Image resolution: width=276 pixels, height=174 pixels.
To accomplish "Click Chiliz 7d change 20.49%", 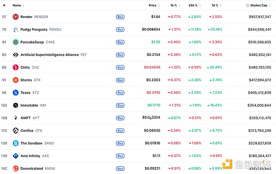I will (x=214, y=67).
